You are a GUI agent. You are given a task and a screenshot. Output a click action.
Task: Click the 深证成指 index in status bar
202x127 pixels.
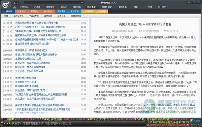(56, 119)
